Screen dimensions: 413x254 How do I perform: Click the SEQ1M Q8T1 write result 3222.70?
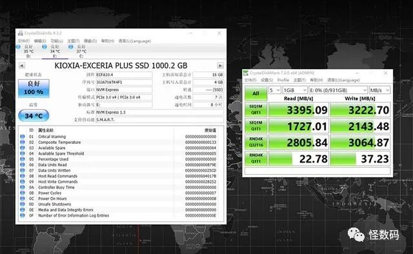pyautogui.click(x=360, y=110)
